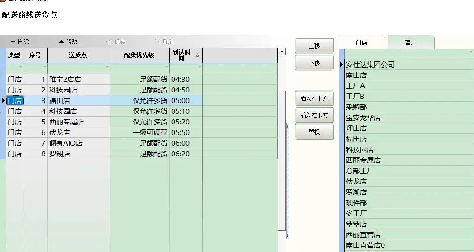Screen dimensions: 474x252
Task: Select 南山店 in the store list
Action: point(410,75)
